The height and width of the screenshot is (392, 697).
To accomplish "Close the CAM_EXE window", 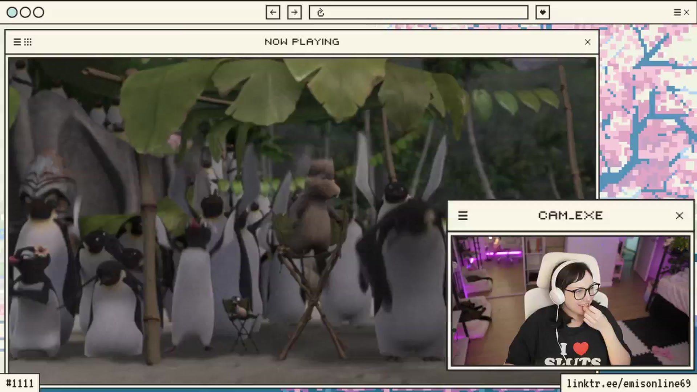I will tap(680, 216).
